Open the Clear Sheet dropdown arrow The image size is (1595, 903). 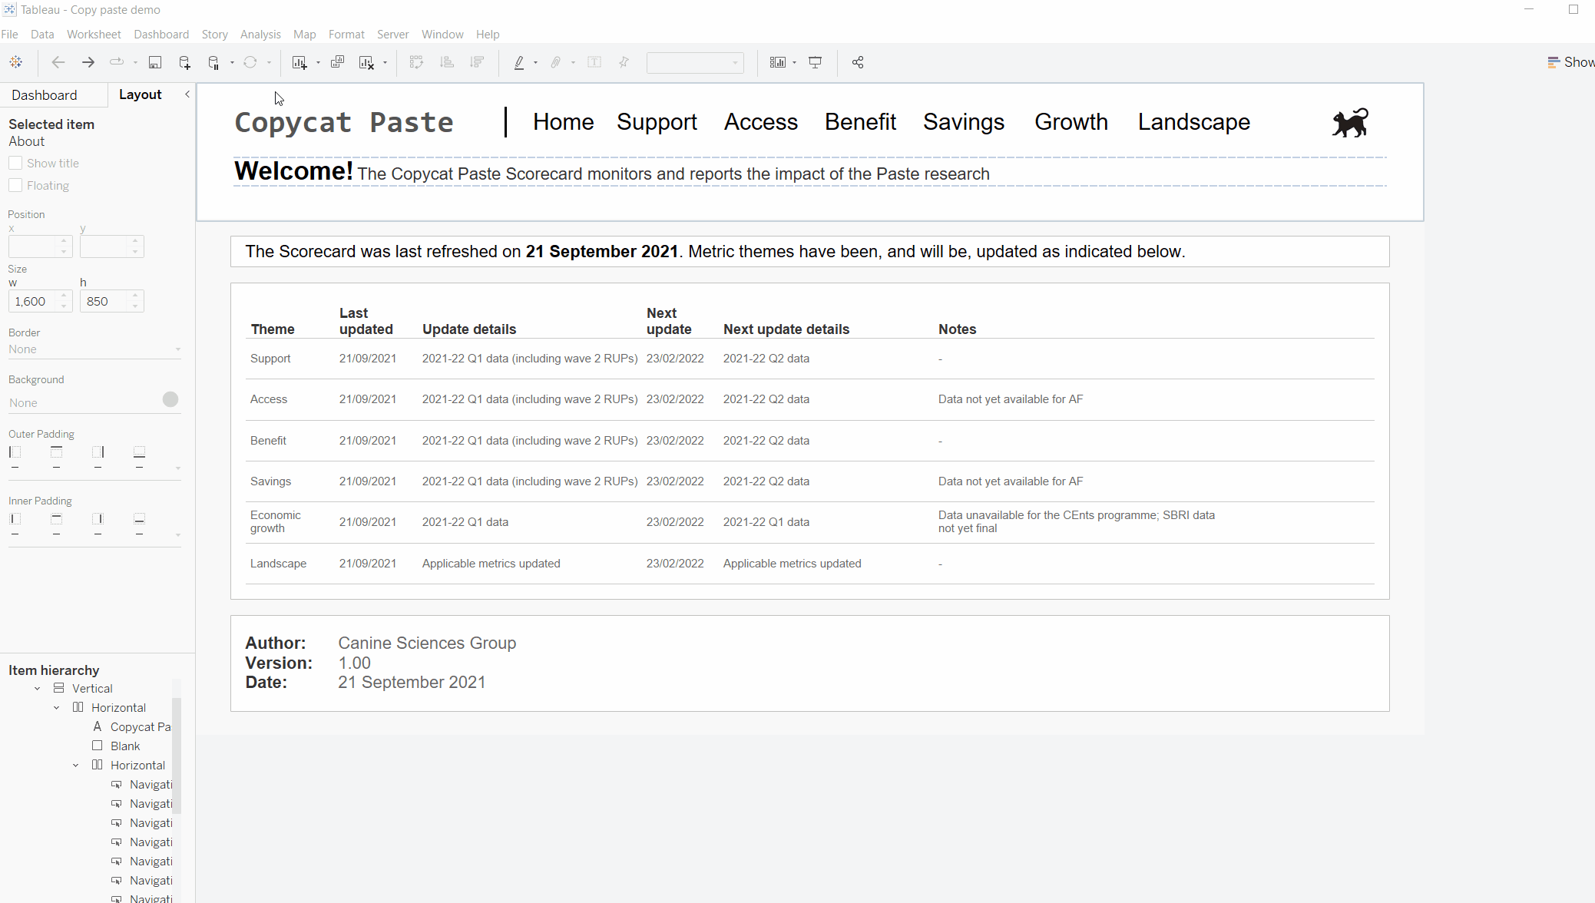point(385,63)
